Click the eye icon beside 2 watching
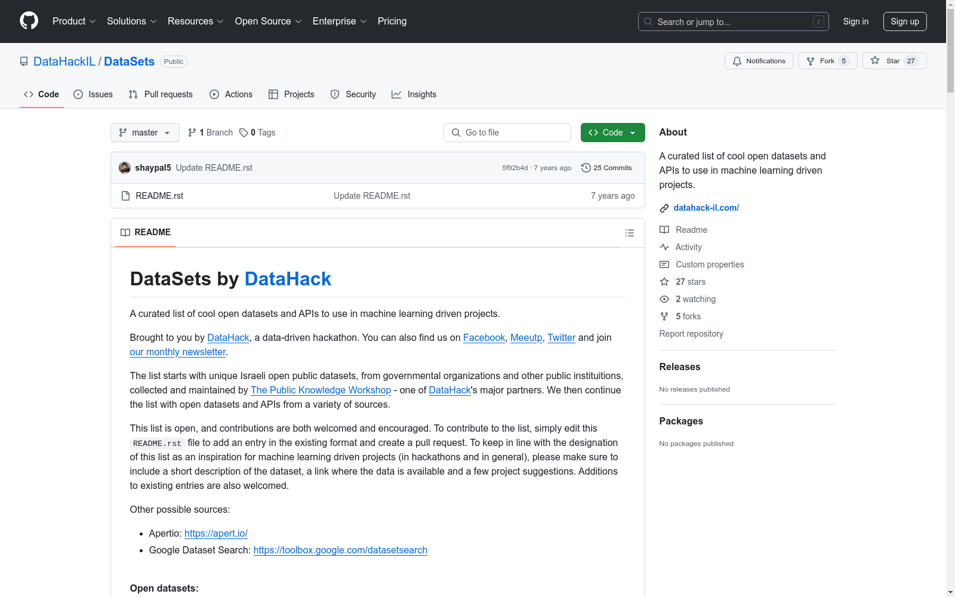Screen dimensions: 955x597 point(664,299)
